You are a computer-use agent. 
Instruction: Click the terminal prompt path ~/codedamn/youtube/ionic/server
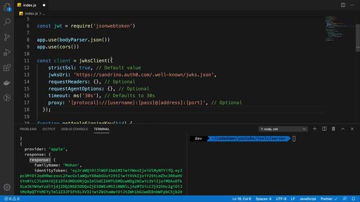[x=249, y=139]
